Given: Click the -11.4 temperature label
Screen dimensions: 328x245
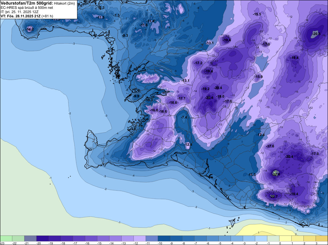Looking at the screenshot, I should [151, 21].
